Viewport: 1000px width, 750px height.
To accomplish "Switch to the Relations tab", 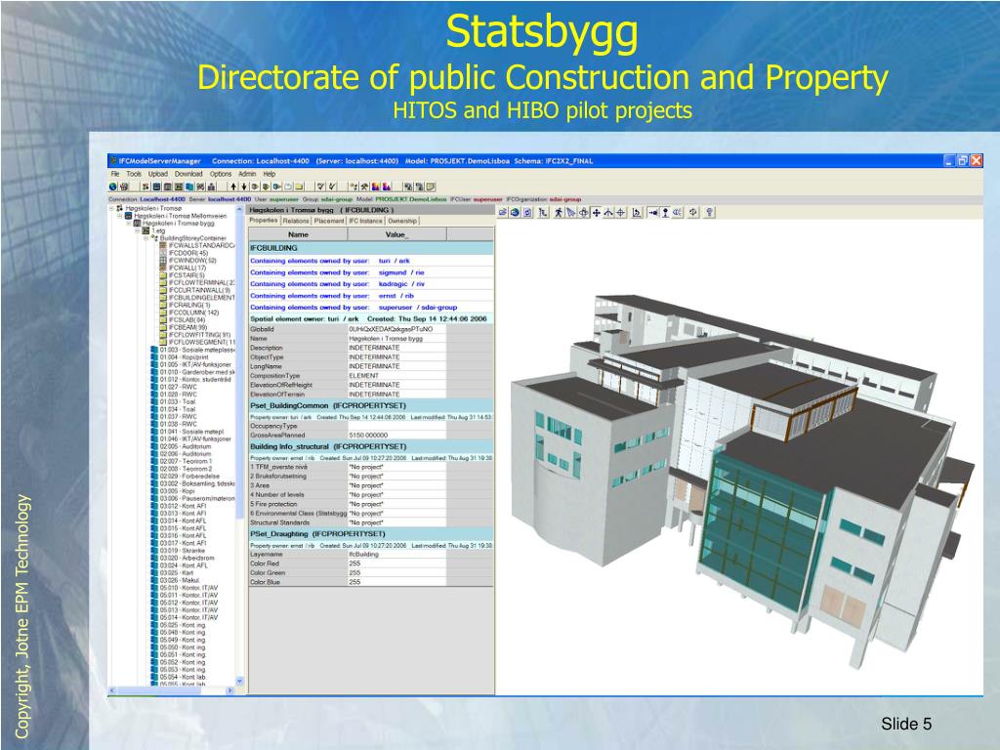I will [x=295, y=221].
